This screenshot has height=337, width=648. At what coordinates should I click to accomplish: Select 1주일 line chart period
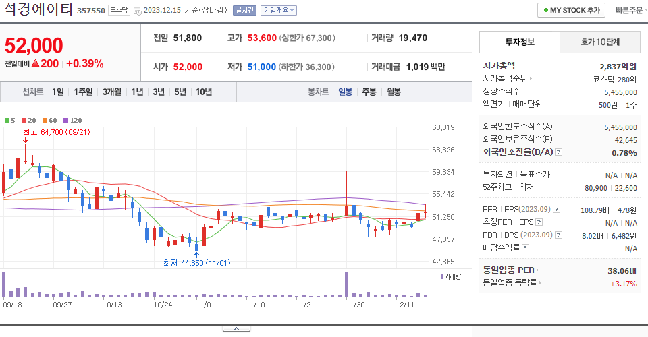click(83, 92)
